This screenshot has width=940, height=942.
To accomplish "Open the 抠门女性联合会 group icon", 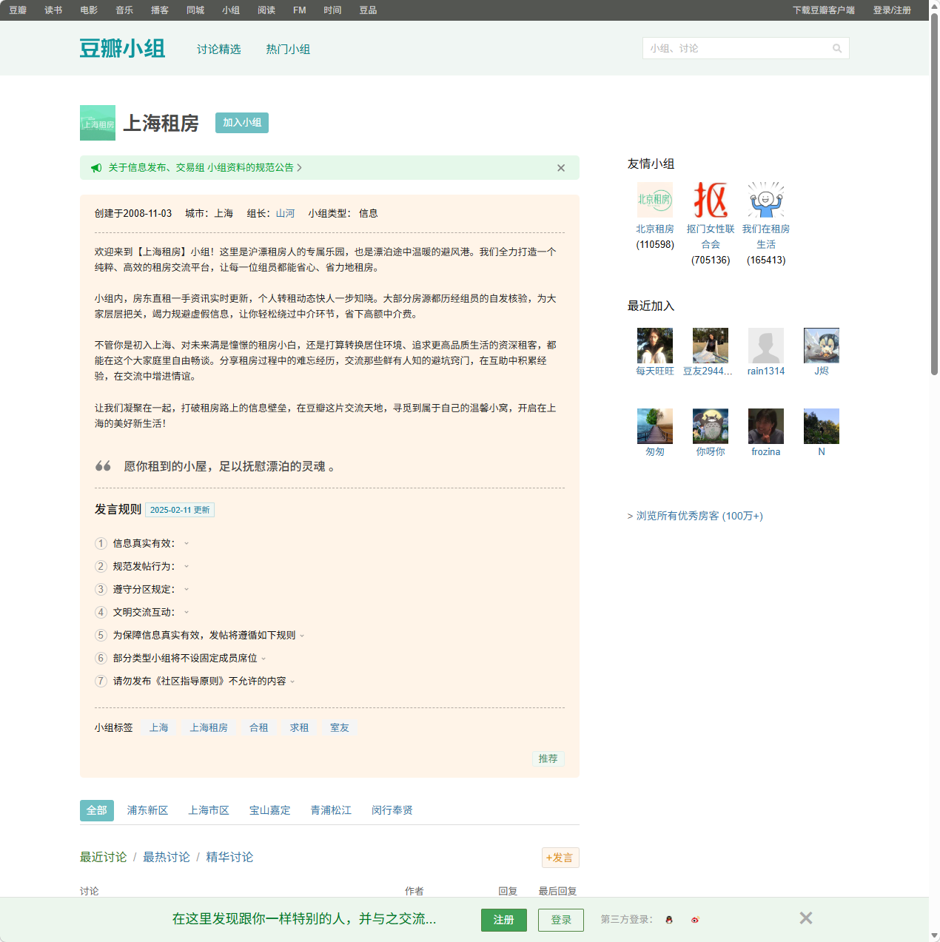I will [710, 198].
